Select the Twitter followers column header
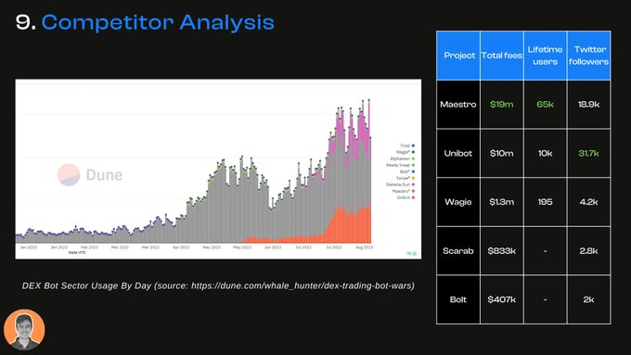Screen dimensions: 631x355 [588, 56]
